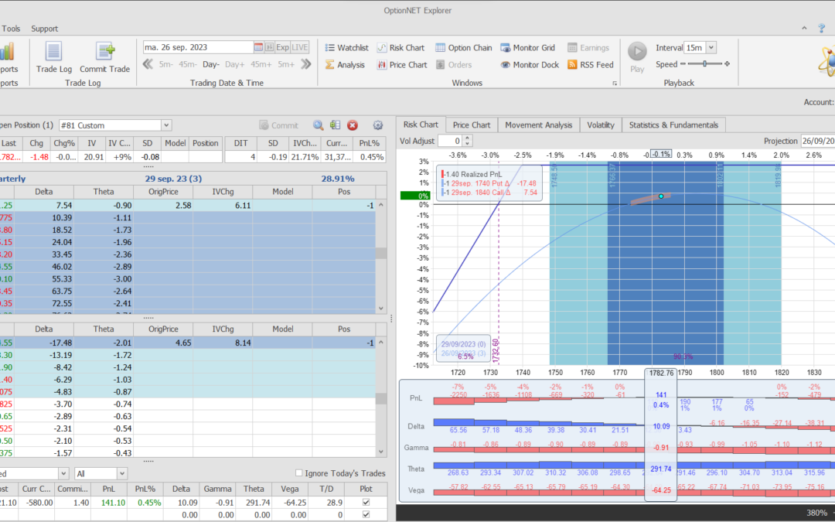Viewport: 835px width, 522px height.
Task: Click the red delete position icon
Action: pos(353,125)
